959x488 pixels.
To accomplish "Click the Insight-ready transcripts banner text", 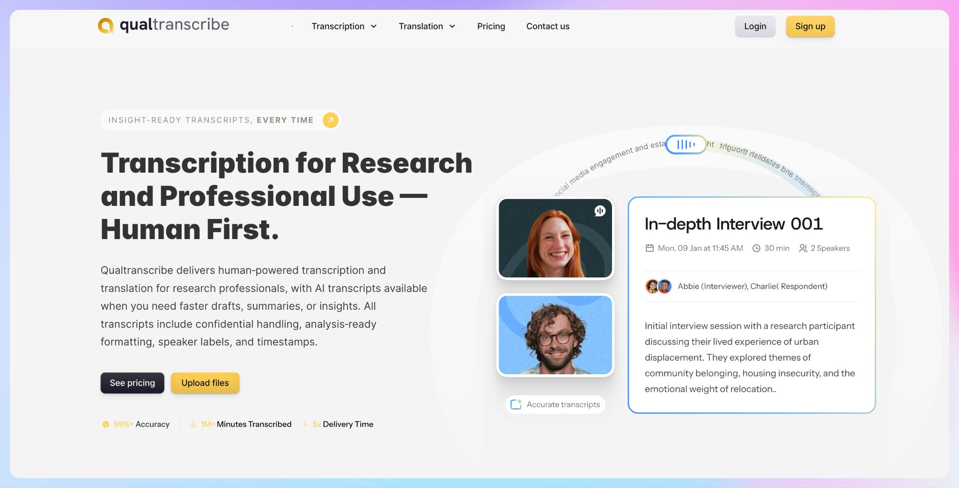I will (x=211, y=120).
